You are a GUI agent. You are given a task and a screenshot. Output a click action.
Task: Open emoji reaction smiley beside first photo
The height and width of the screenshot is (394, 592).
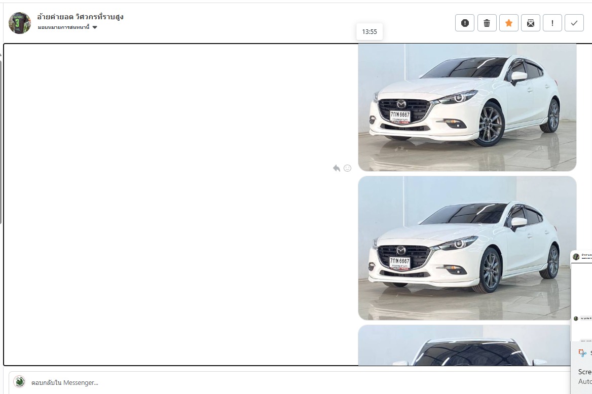coord(347,168)
